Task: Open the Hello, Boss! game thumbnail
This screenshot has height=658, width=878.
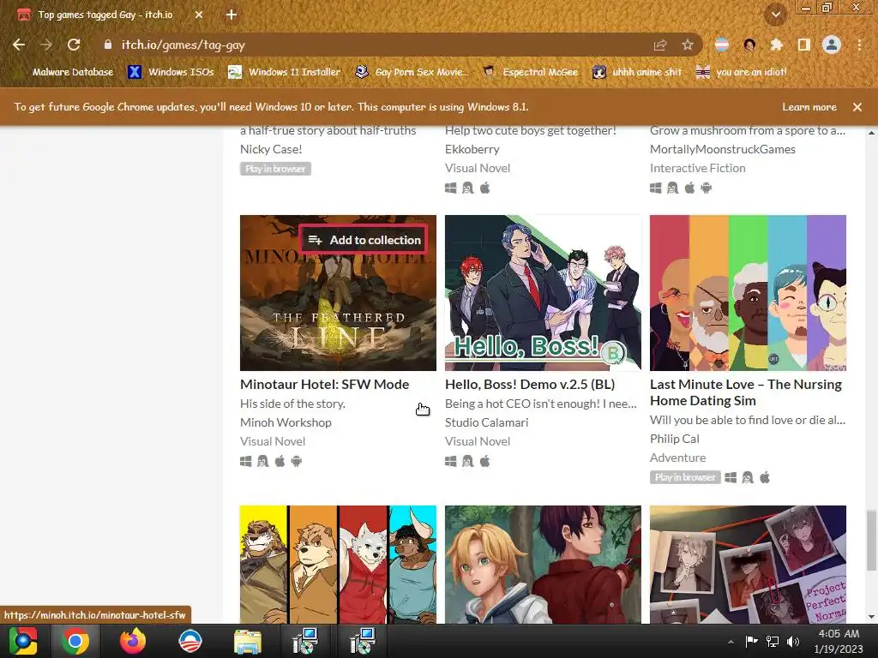Action: [543, 293]
